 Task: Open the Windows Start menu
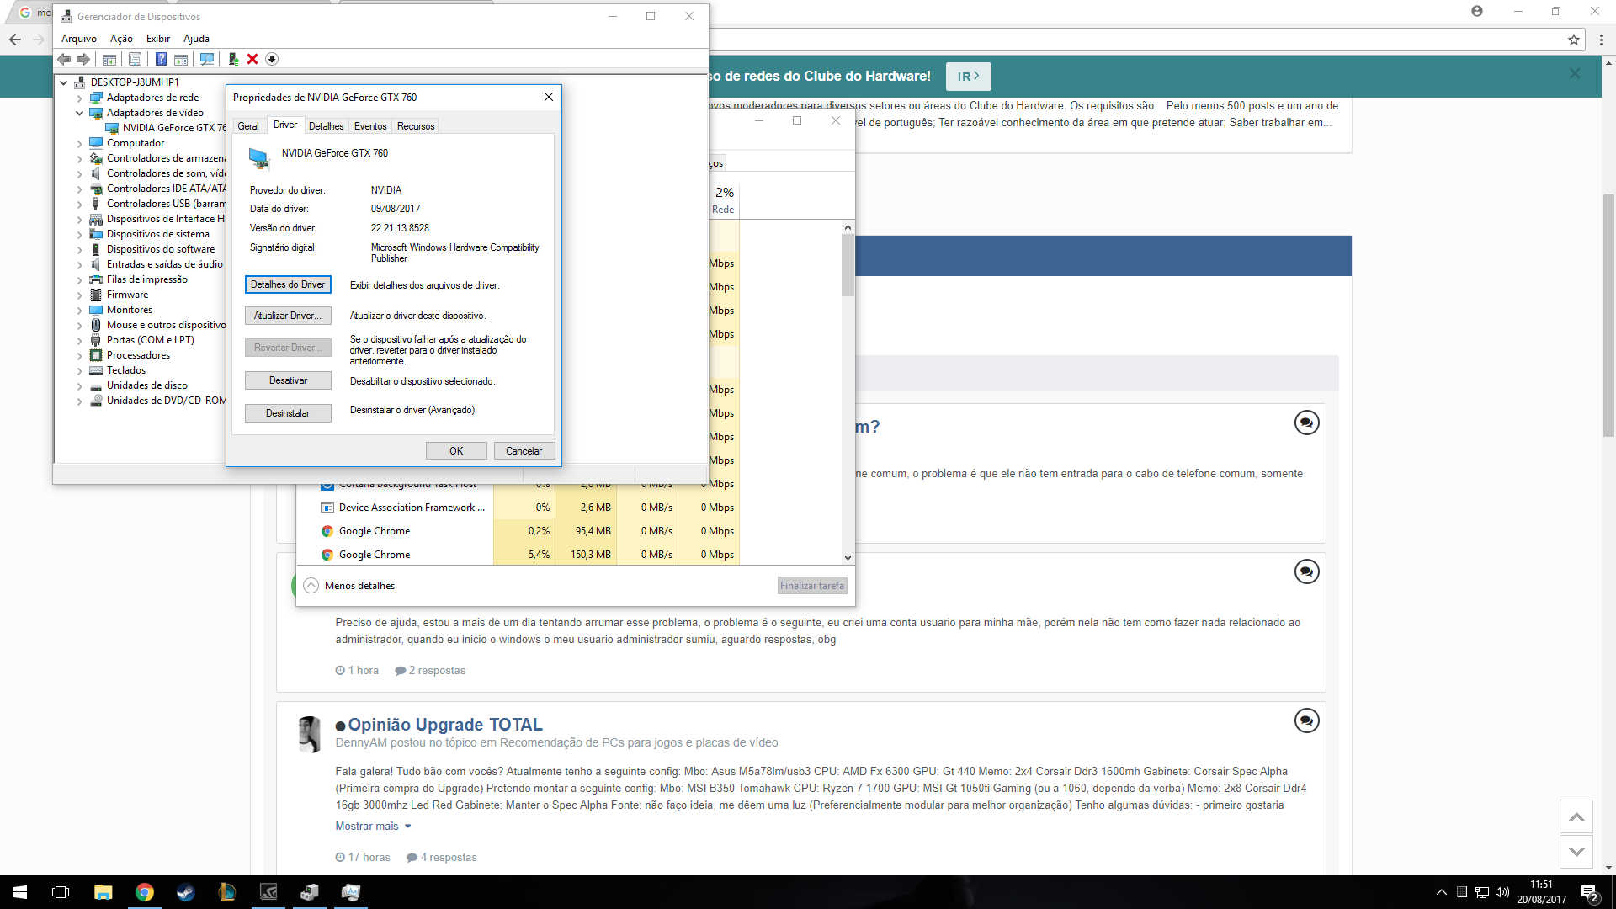pyautogui.click(x=20, y=892)
